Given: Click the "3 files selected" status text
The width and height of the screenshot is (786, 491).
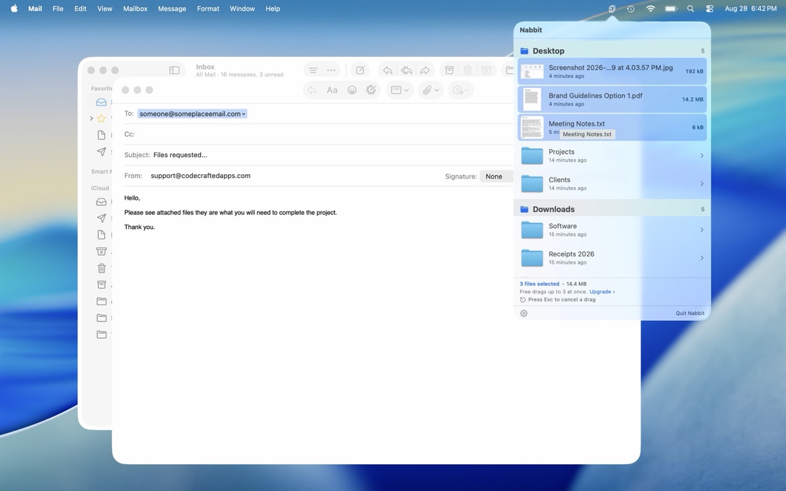Looking at the screenshot, I should coord(540,284).
